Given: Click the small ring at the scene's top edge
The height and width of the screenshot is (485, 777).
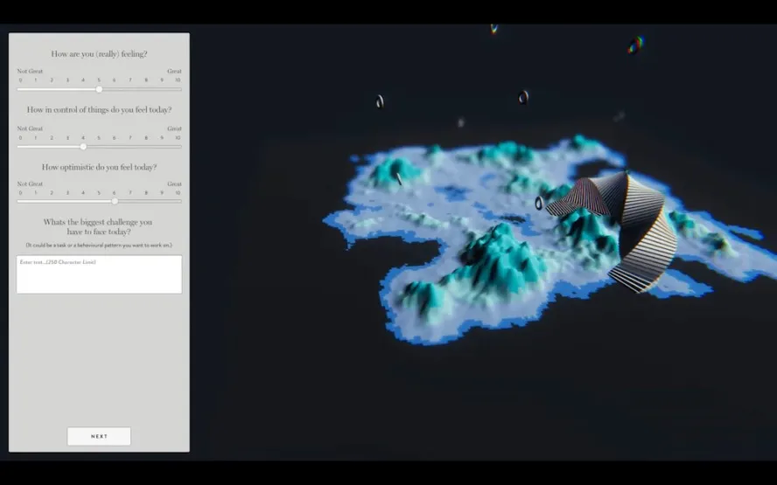Looking at the screenshot, I should coord(493,29).
